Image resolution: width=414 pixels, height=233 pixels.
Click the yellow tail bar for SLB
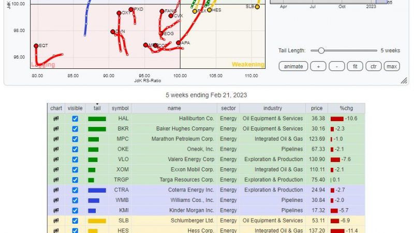tap(97, 221)
